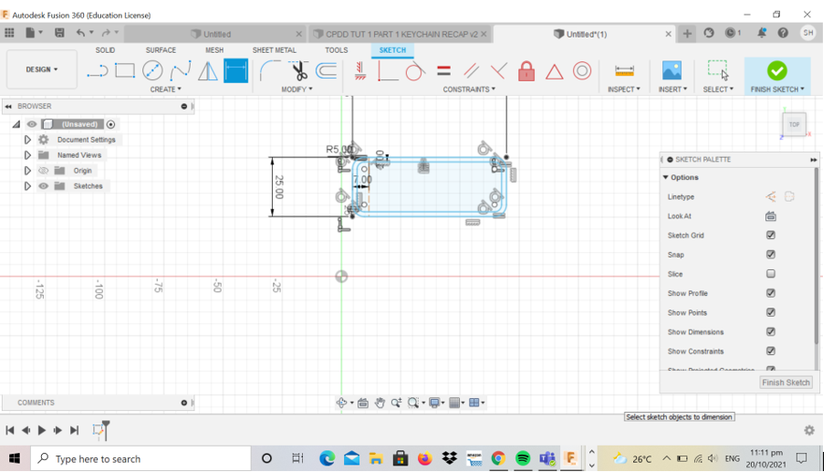This screenshot has height=472, width=833.
Task: Click the timeline Play button
Action: coord(42,431)
